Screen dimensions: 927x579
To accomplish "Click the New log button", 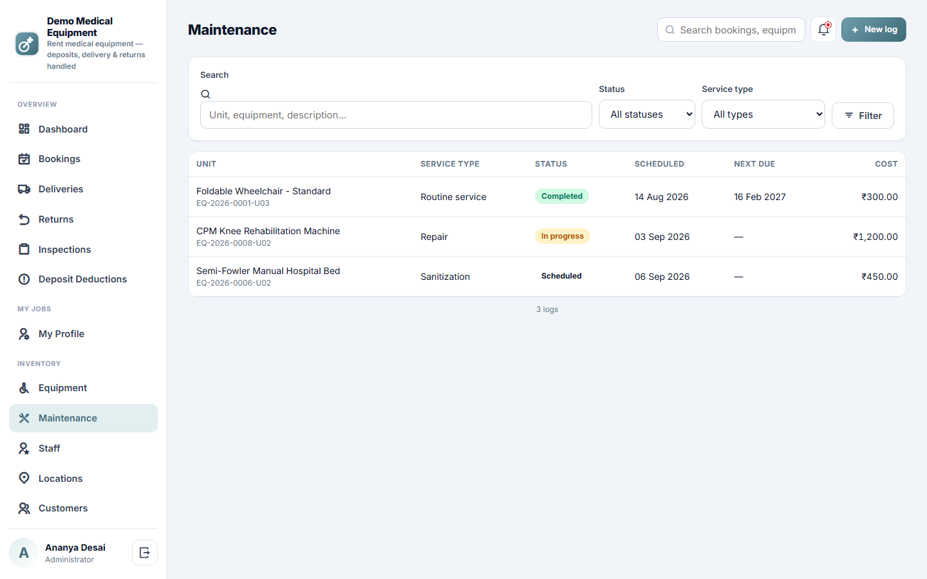I will pyautogui.click(x=874, y=30).
